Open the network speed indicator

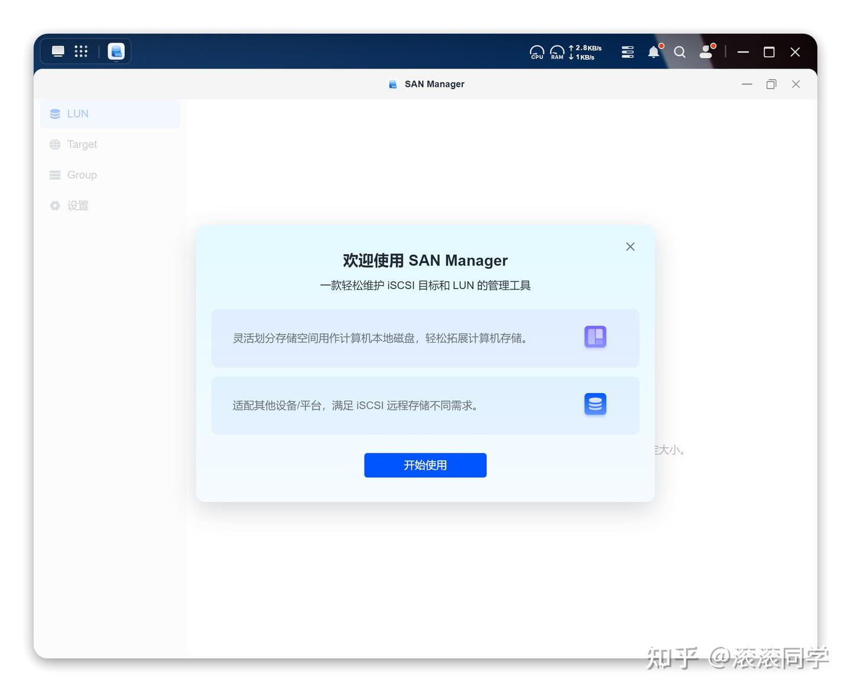click(585, 53)
